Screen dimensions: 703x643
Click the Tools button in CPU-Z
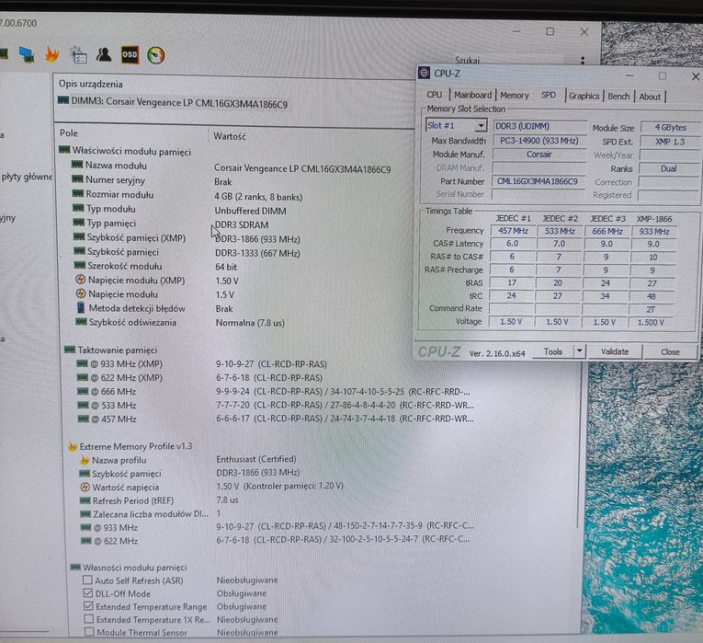553,351
